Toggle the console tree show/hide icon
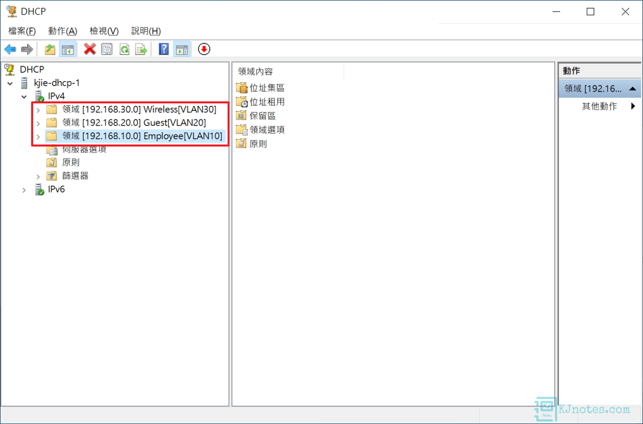 click(68, 49)
